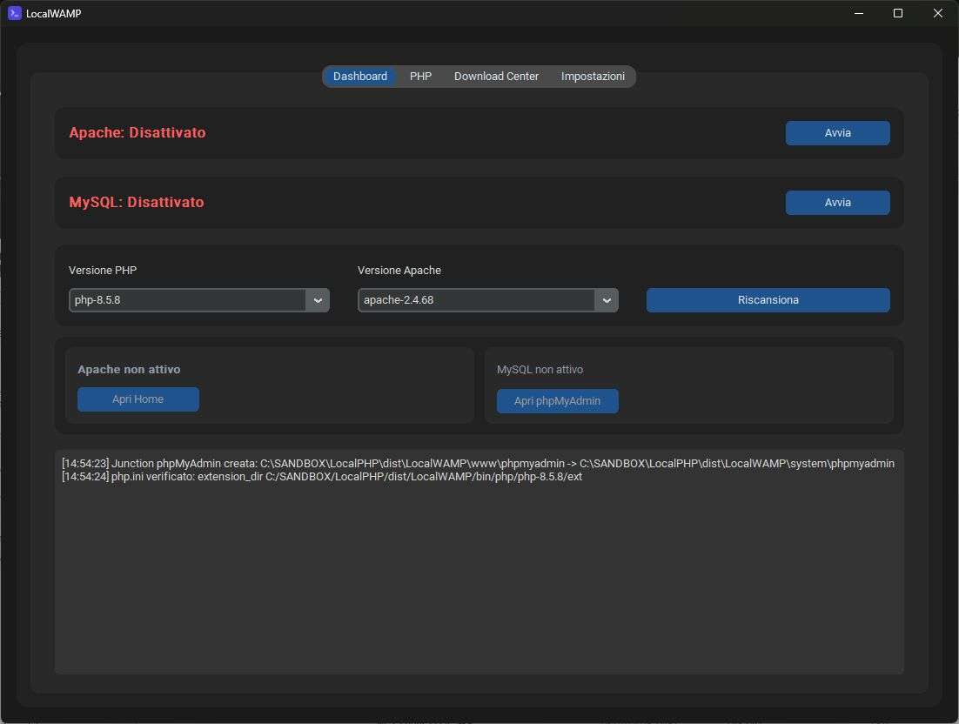This screenshot has width=959, height=724.
Task: Click the 'MySQL non attivo' text
Action: pyautogui.click(x=540, y=369)
